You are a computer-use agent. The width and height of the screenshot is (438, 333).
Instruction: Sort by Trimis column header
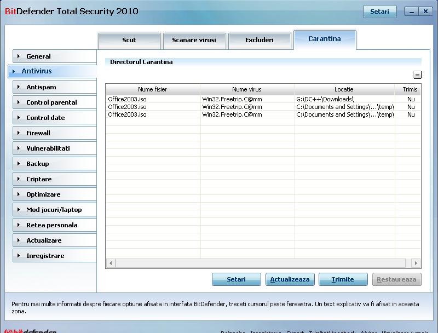(408, 89)
